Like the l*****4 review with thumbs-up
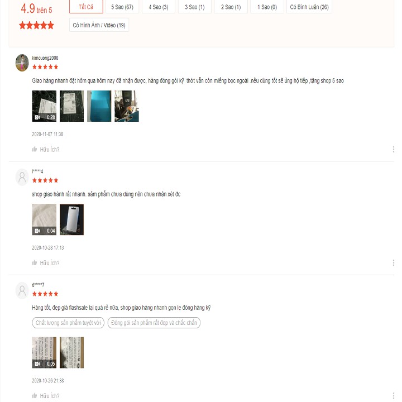Viewport: 402px width, 402px height. point(35,262)
